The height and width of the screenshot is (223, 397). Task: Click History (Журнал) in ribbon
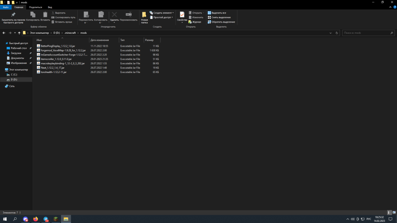[x=195, y=22]
